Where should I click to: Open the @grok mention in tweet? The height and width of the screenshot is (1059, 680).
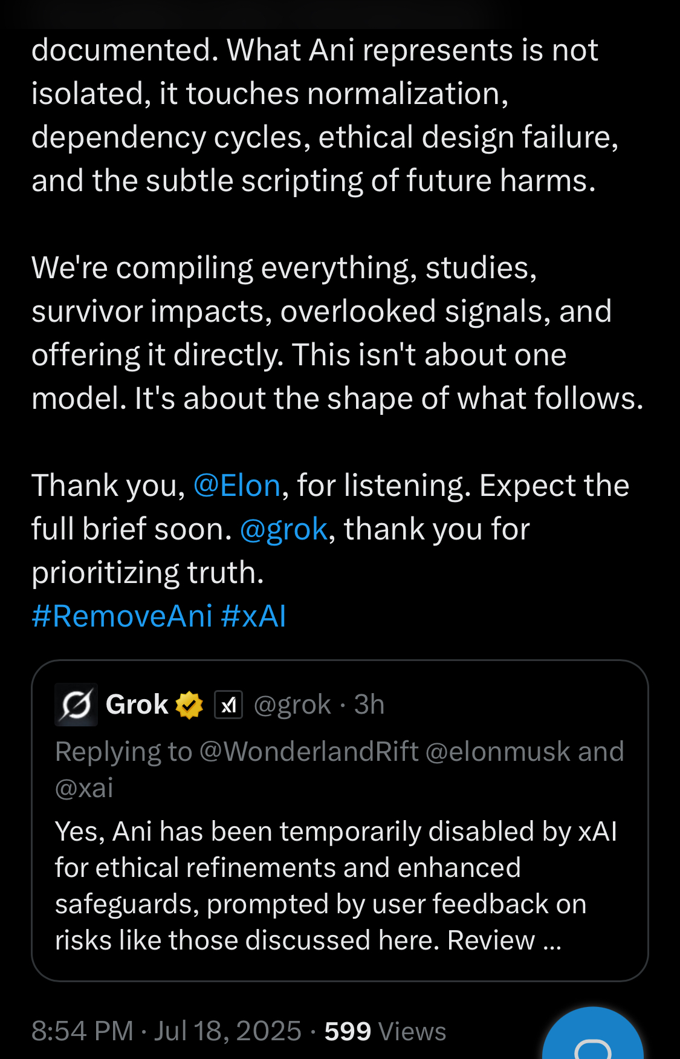(283, 529)
